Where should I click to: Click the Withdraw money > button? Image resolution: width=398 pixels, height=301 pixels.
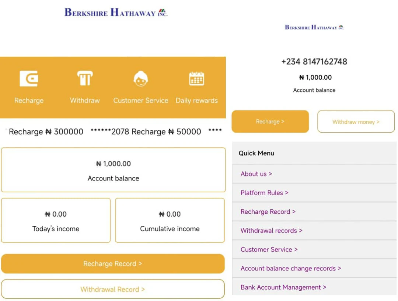(x=356, y=122)
